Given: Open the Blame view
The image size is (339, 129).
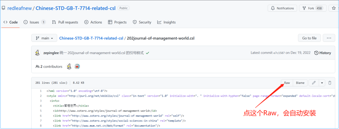Looking at the screenshot, I should pos(300,83).
